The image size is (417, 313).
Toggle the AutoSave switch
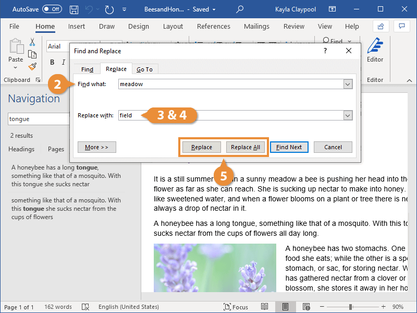pos(52,9)
